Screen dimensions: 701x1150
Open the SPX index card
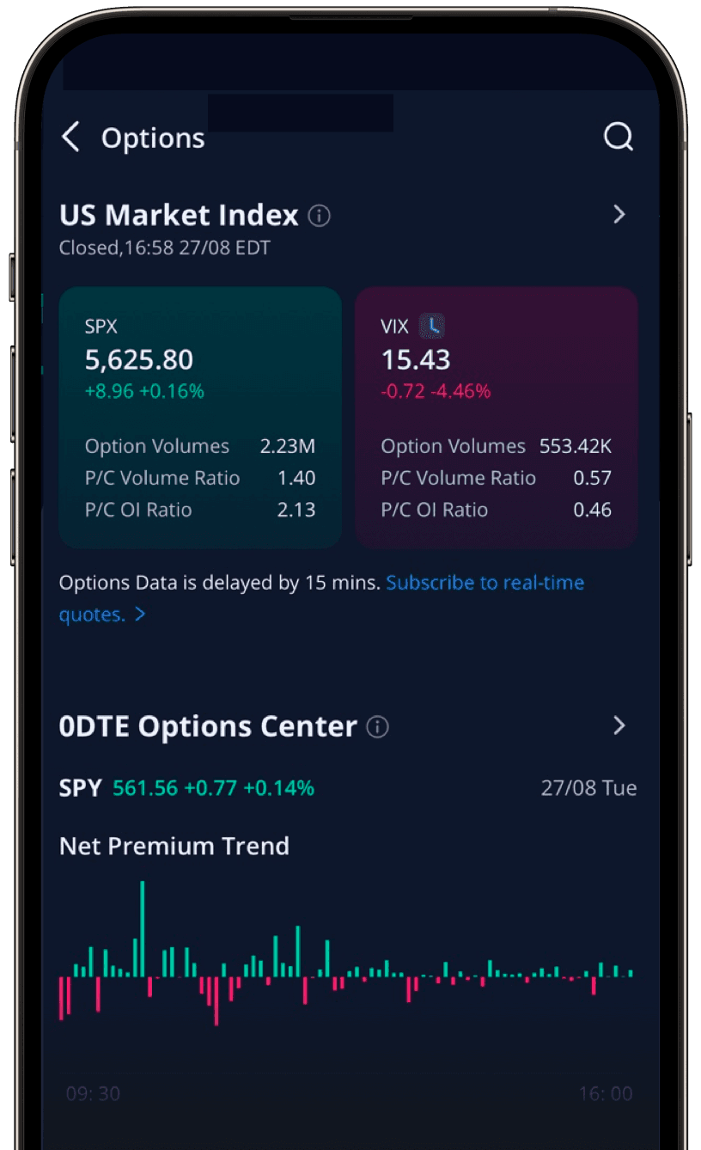tap(200, 417)
